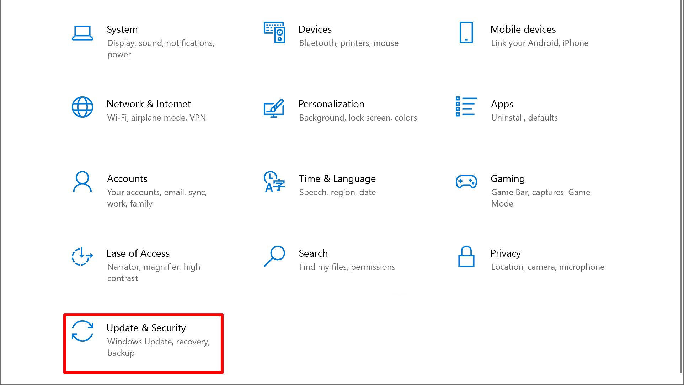Viewport: 684px width, 385px height.
Task: Open Mobile devices heading link
Action: [523, 29]
